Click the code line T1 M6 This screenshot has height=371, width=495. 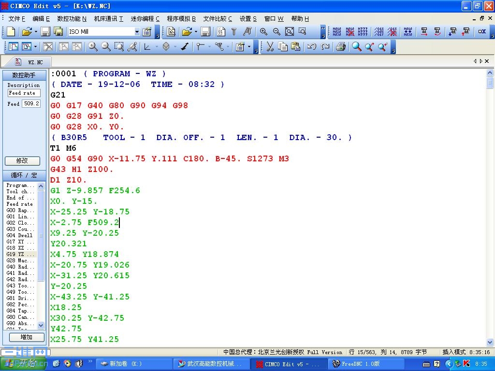pos(63,148)
